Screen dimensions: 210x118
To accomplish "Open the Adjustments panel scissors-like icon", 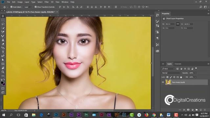I will (157, 45).
